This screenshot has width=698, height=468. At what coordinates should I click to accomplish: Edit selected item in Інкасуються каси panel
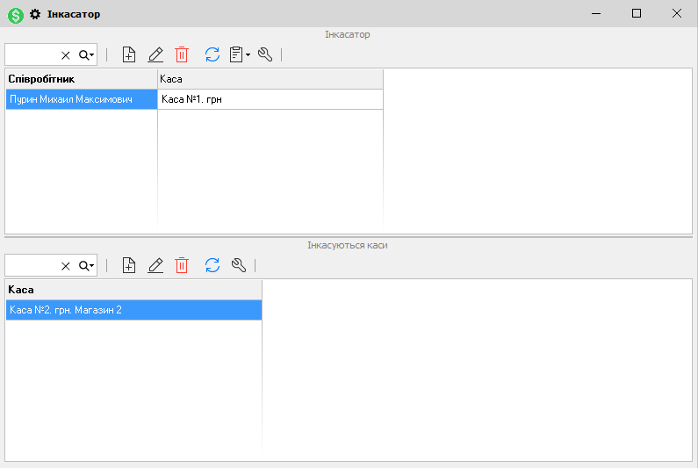(x=155, y=265)
